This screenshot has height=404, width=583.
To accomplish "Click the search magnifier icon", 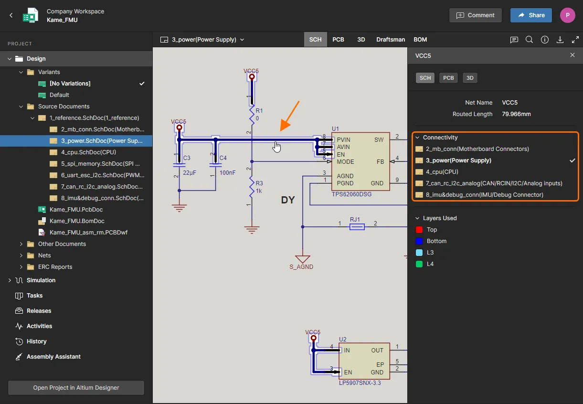I will pos(529,40).
